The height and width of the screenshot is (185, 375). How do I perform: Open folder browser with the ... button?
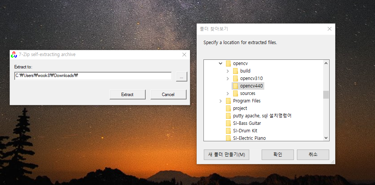182,77
